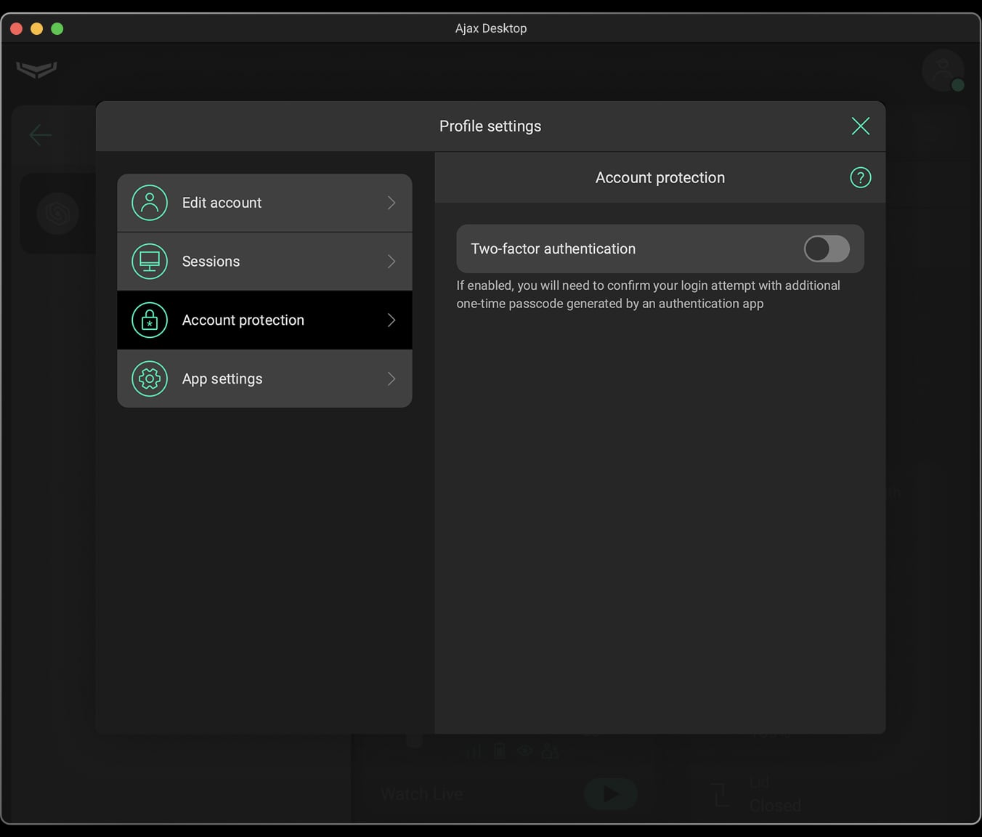
Task: Select the hub thumbnail on the left
Action: (57, 213)
